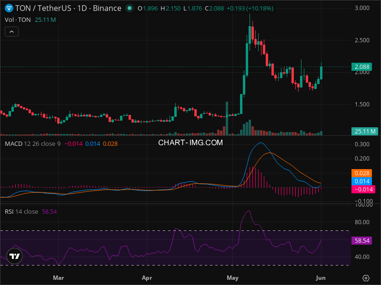Click the TradingView logo badge

click(15, 256)
